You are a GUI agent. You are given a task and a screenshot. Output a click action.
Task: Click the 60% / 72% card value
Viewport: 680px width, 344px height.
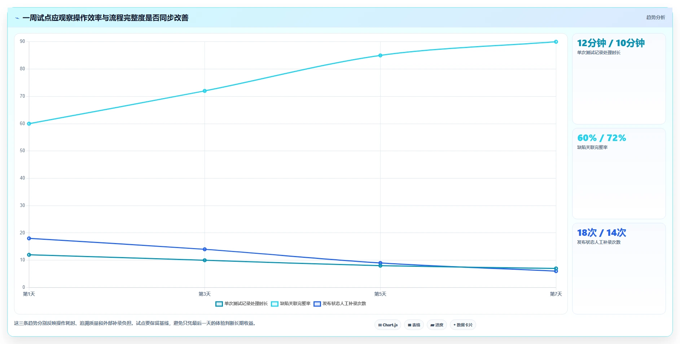coord(601,138)
